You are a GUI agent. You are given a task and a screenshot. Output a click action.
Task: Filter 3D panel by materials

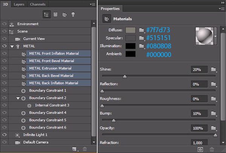64,14
